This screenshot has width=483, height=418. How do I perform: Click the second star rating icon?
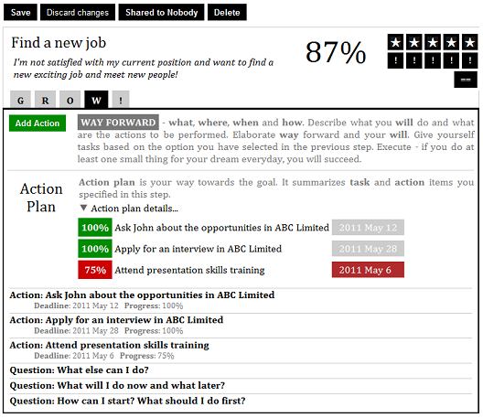tap(414, 42)
